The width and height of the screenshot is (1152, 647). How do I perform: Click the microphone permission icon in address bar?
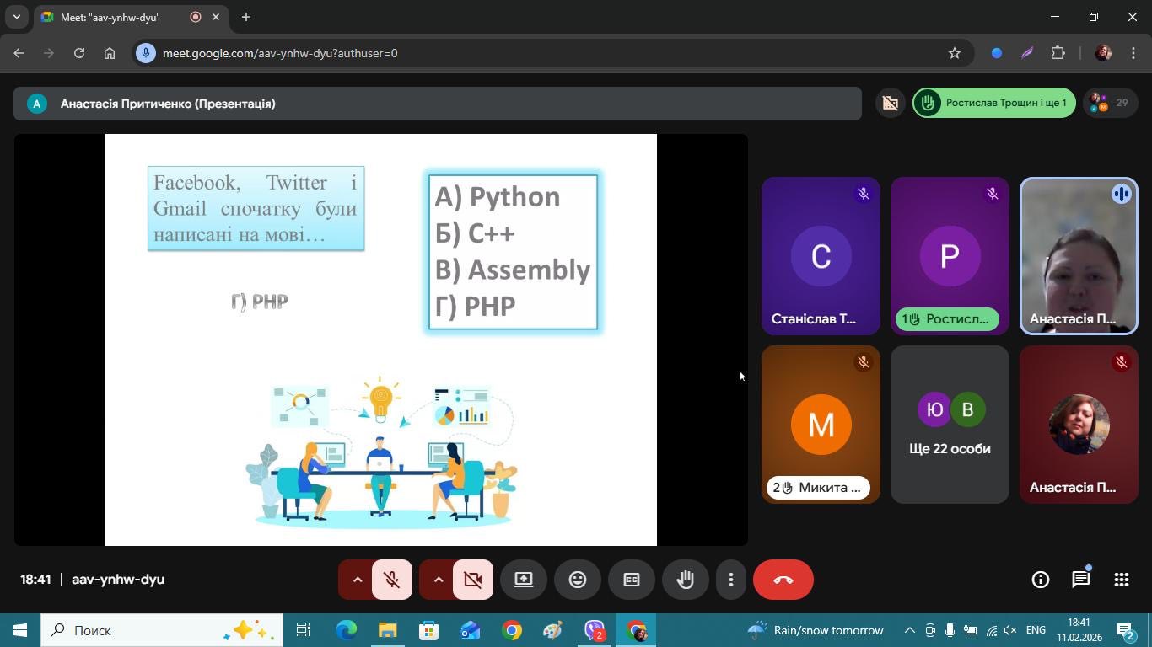tap(146, 53)
